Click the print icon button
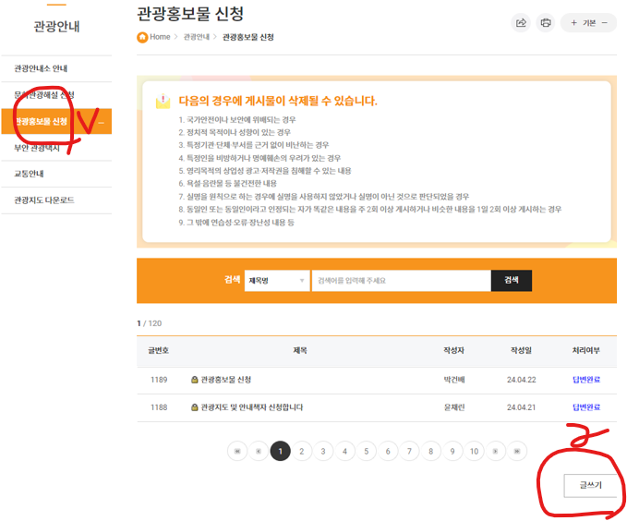The height and width of the screenshot is (521, 627). click(x=546, y=23)
